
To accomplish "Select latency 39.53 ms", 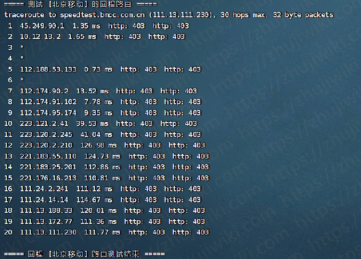I will point(92,123).
